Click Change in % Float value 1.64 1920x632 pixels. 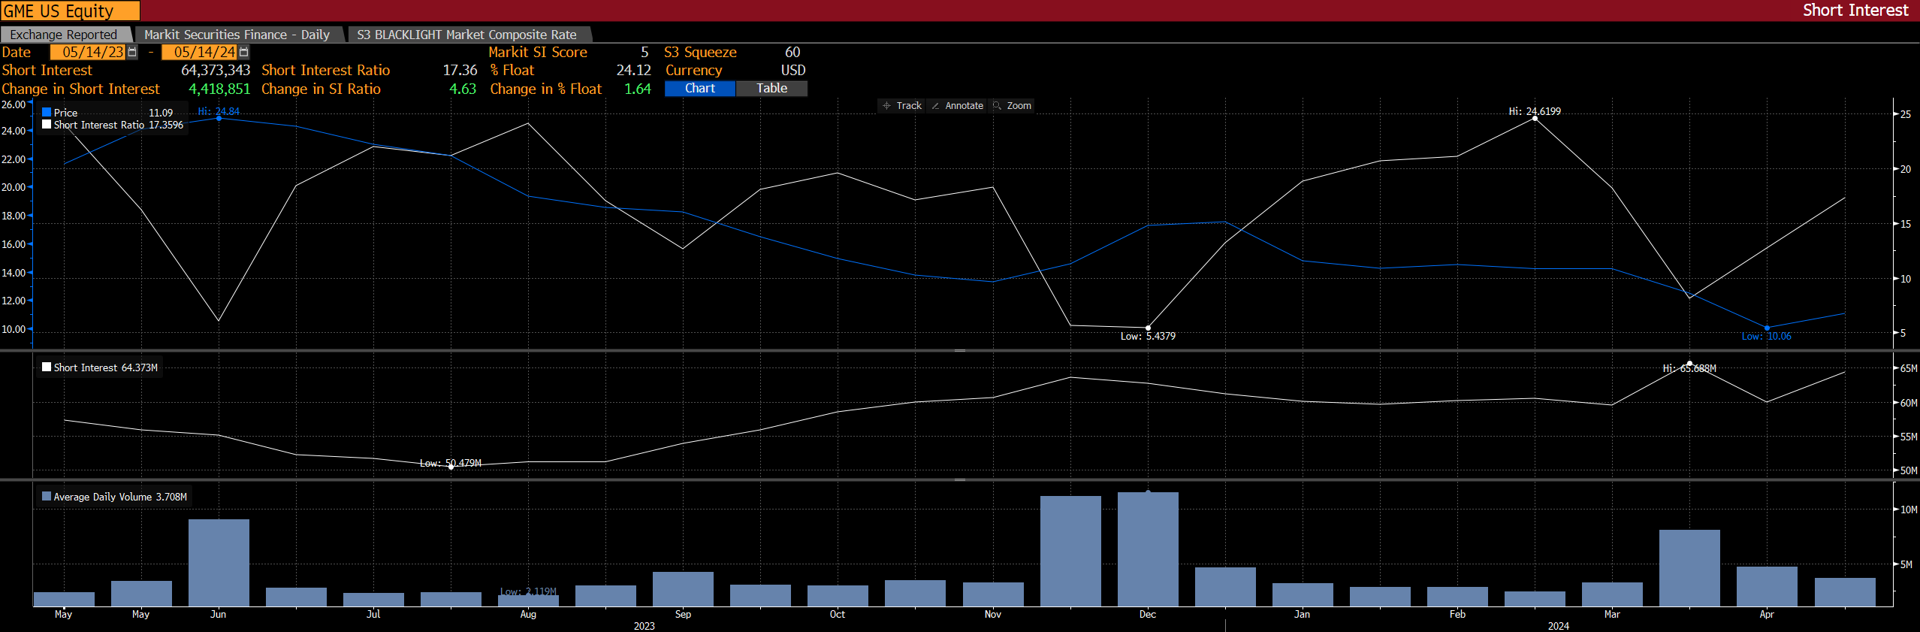click(x=638, y=89)
